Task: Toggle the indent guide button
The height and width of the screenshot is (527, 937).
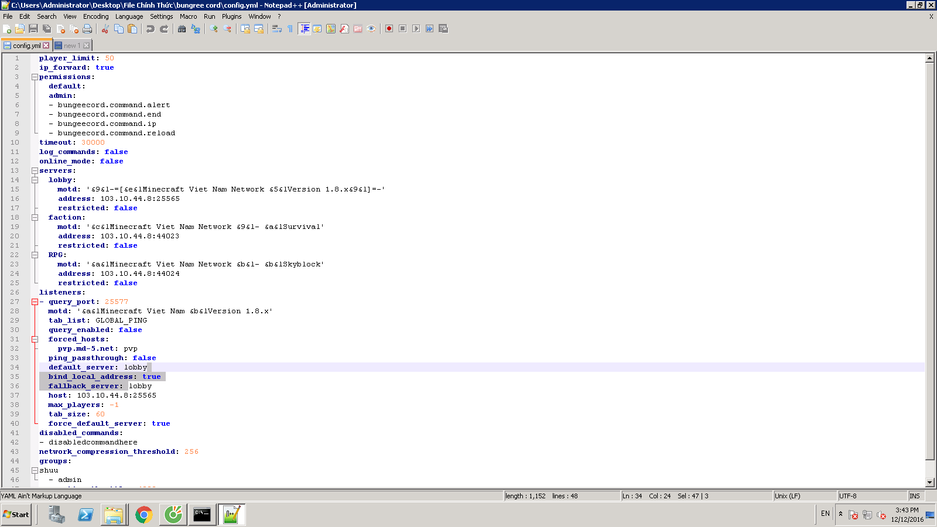Action: coord(304,29)
